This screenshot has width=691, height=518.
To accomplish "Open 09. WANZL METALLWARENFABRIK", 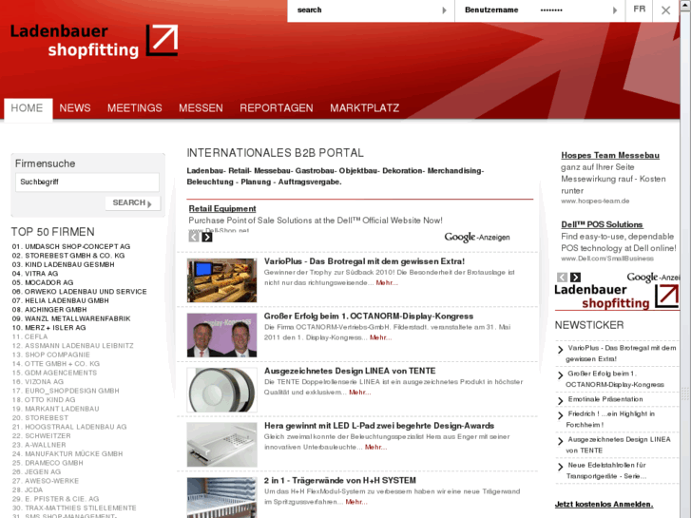I will pos(71,318).
